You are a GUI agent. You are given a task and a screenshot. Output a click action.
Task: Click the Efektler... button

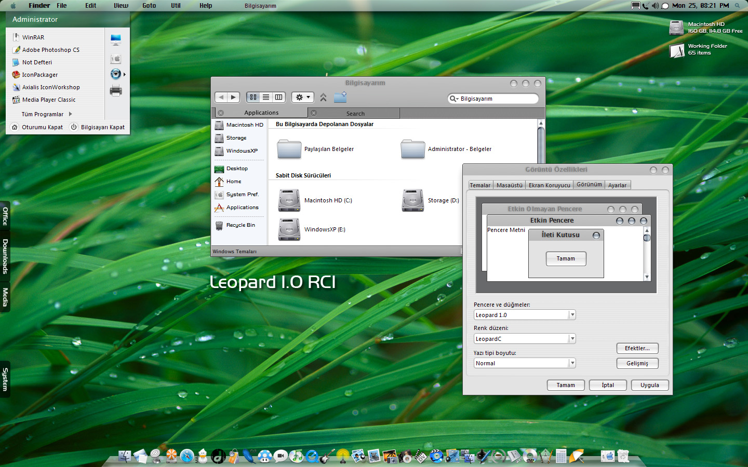[637, 348]
